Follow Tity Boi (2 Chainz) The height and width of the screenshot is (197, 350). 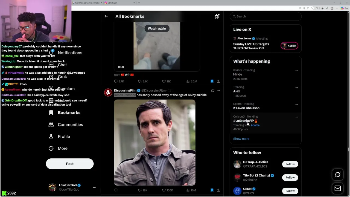(290, 178)
